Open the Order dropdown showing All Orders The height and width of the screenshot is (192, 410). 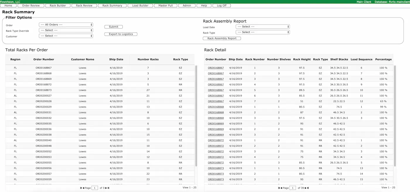coord(66,25)
